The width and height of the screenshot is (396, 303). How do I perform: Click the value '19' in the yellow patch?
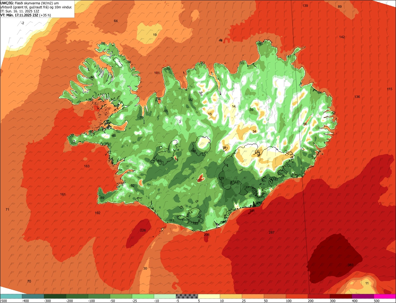[155, 35]
